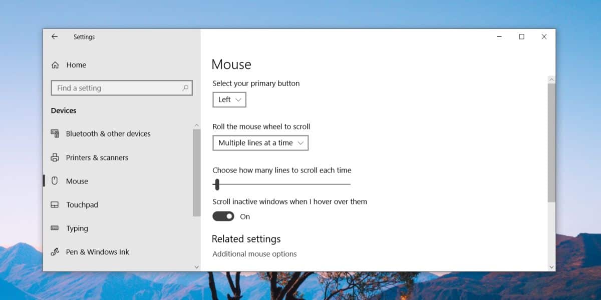Viewport: 601px width, 300px height.
Task: Click the sidebar scrollbar down arrow
Action: point(196,267)
